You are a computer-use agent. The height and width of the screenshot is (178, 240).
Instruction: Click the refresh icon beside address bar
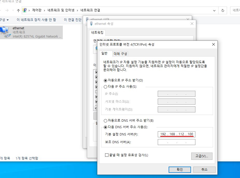click(x=223, y=10)
